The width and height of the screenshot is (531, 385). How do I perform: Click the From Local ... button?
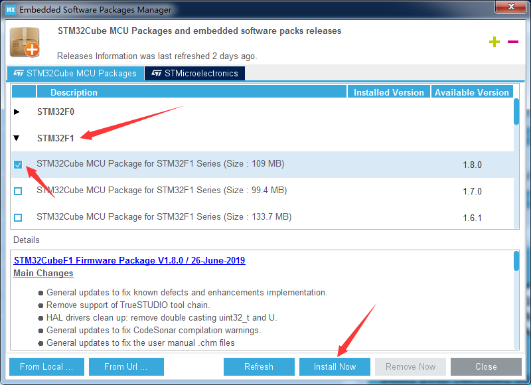pos(46,366)
